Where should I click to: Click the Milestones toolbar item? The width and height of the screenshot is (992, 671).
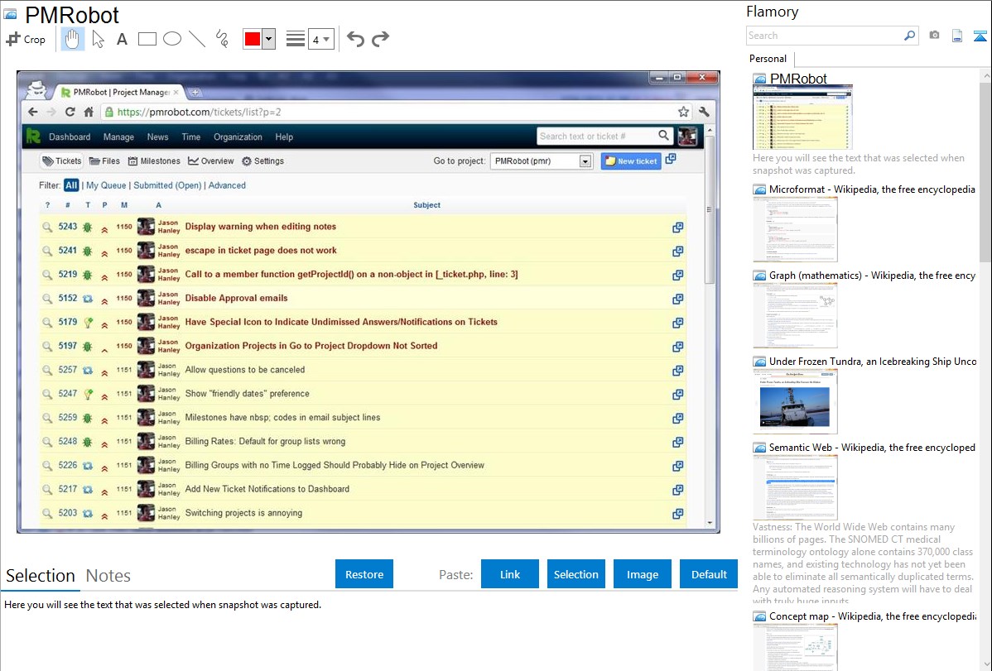[x=154, y=161]
